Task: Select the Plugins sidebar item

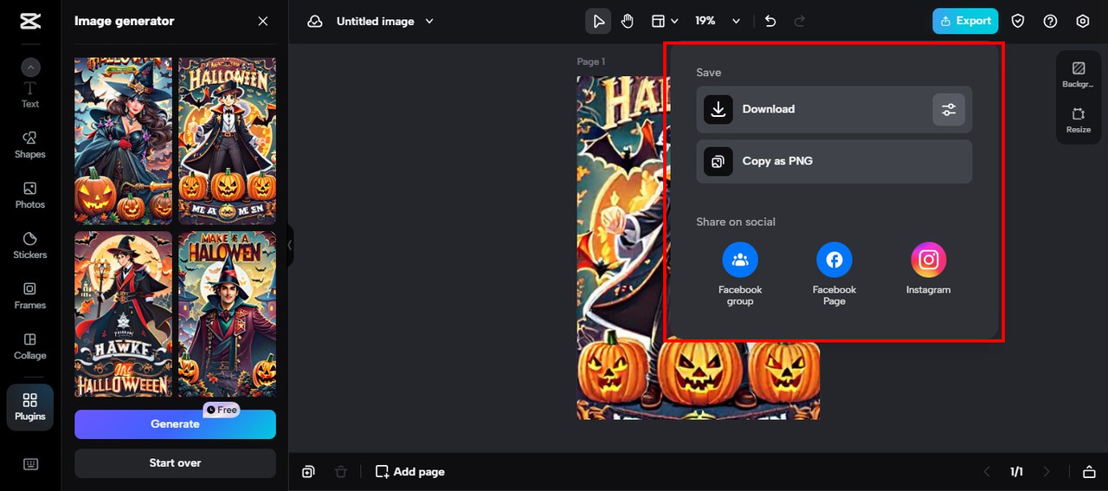Action: pos(30,408)
